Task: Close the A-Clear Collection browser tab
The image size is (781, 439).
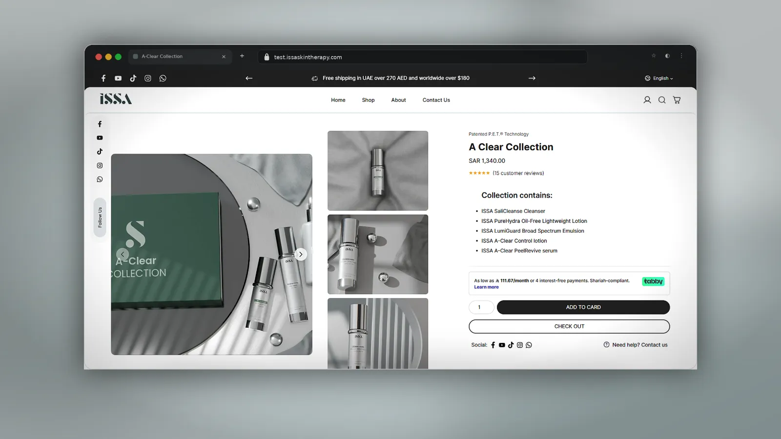Action: click(224, 57)
